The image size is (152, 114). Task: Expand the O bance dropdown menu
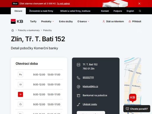pos(83,21)
